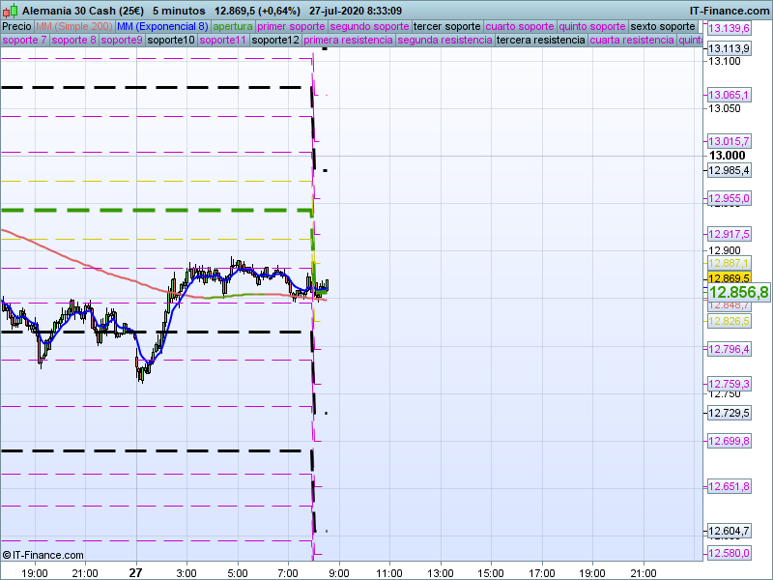Screen dimensions: 773x580
Task: Open the MM (Simple 200) indicator label
Action: [x=67, y=26]
